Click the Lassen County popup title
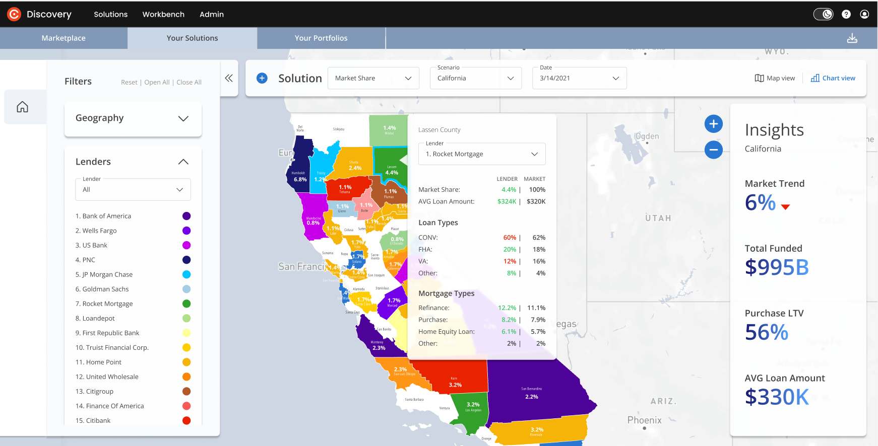Image resolution: width=878 pixels, height=446 pixels. [440, 130]
